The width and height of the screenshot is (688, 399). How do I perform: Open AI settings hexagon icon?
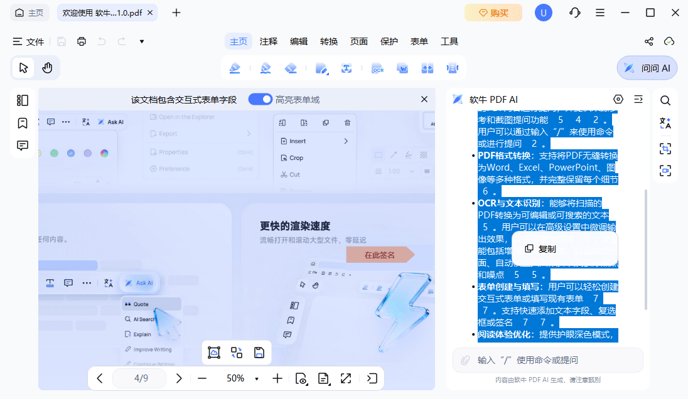tap(618, 99)
